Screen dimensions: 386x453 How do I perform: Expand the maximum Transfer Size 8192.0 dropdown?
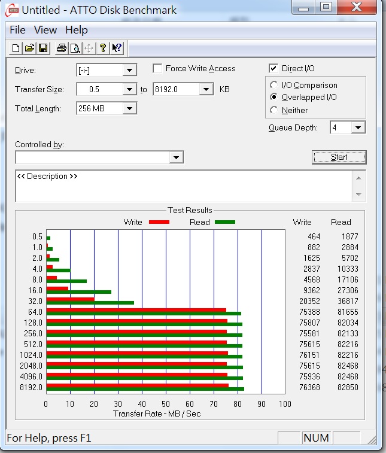tap(206, 89)
